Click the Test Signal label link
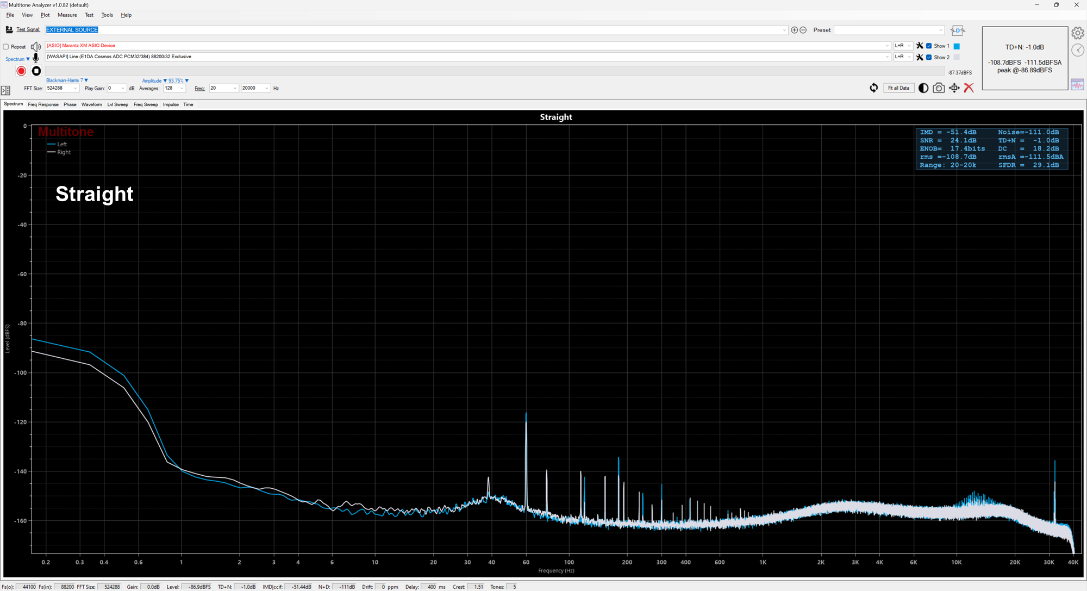 28,29
